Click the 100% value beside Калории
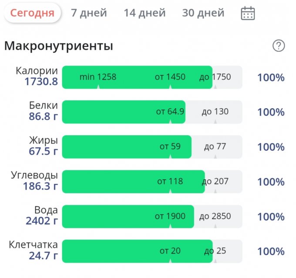This screenshot has height=278, width=296. tap(271, 77)
